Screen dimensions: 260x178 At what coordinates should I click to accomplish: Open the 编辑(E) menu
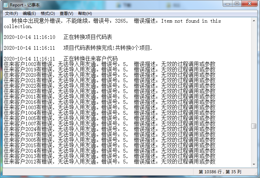tap(29, 14)
